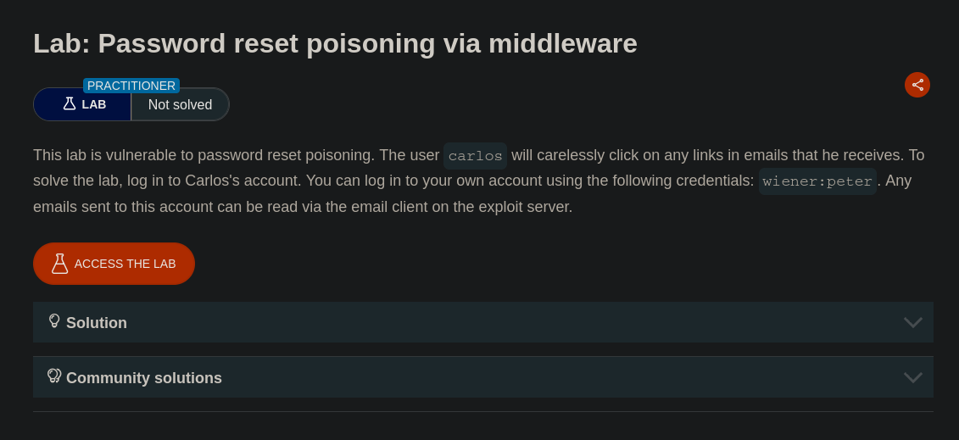Click the Not solved status label

point(180,105)
